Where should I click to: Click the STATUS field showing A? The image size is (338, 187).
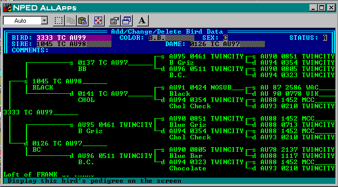pos(325,38)
